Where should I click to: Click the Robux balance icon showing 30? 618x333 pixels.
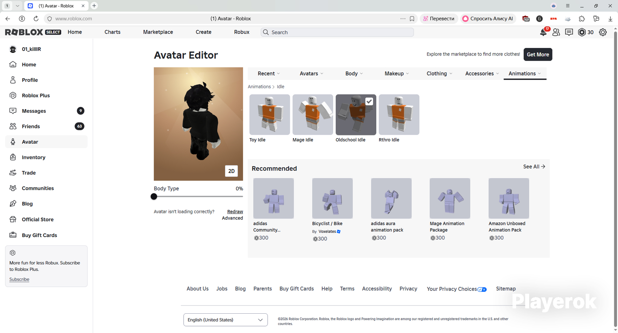point(582,32)
